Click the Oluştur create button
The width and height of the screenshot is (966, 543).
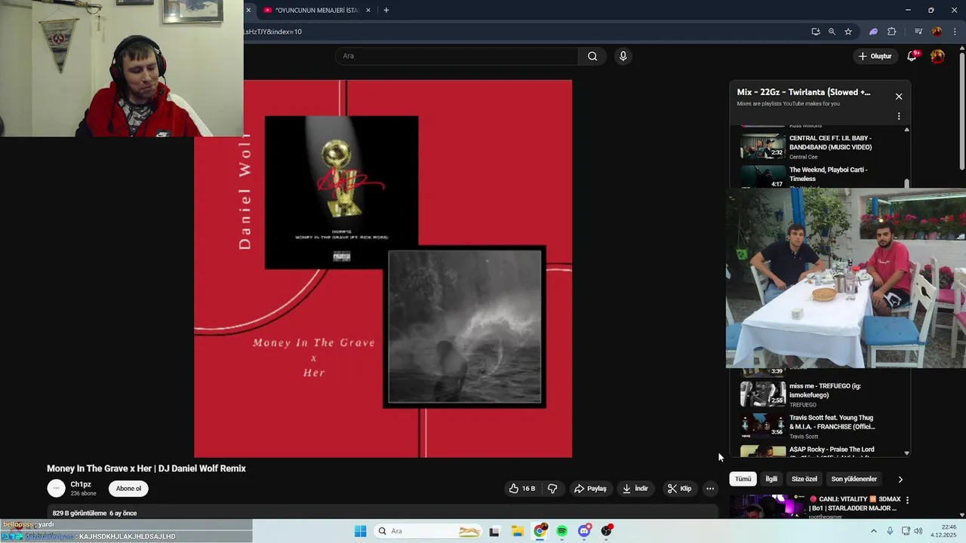click(875, 57)
